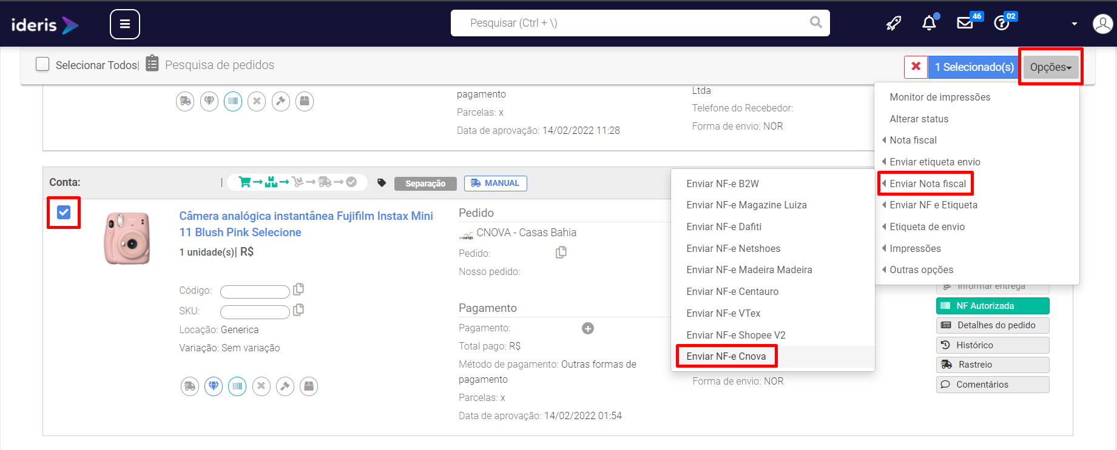Expand the Outras opções submenu

click(921, 270)
